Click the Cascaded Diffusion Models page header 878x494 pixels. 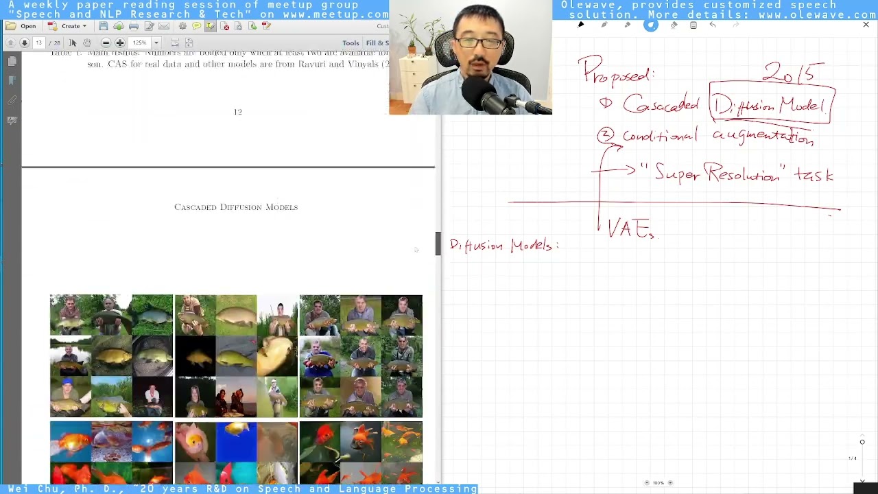click(x=236, y=207)
